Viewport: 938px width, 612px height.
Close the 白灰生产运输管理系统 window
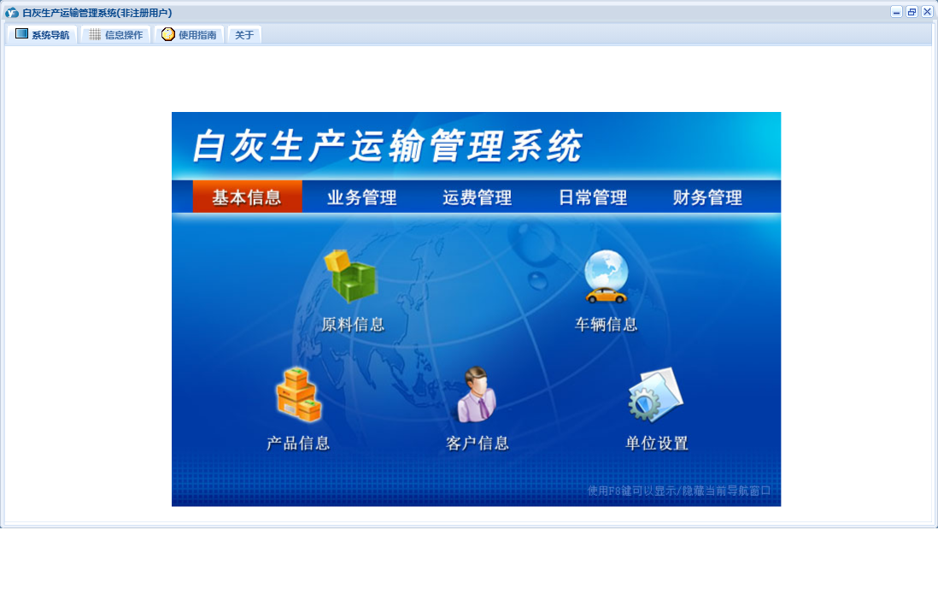927,12
